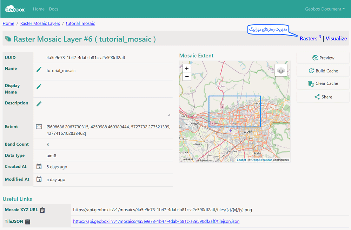Expand the Geobox Document dropdown

pyautogui.click(x=325, y=9)
